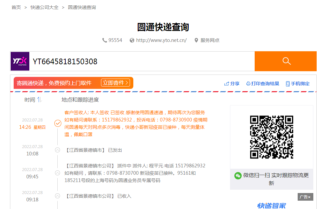This screenshot has width=326, height=209.
Task: Click the 95554 phone number text
Action: pyautogui.click(x=115, y=40)
